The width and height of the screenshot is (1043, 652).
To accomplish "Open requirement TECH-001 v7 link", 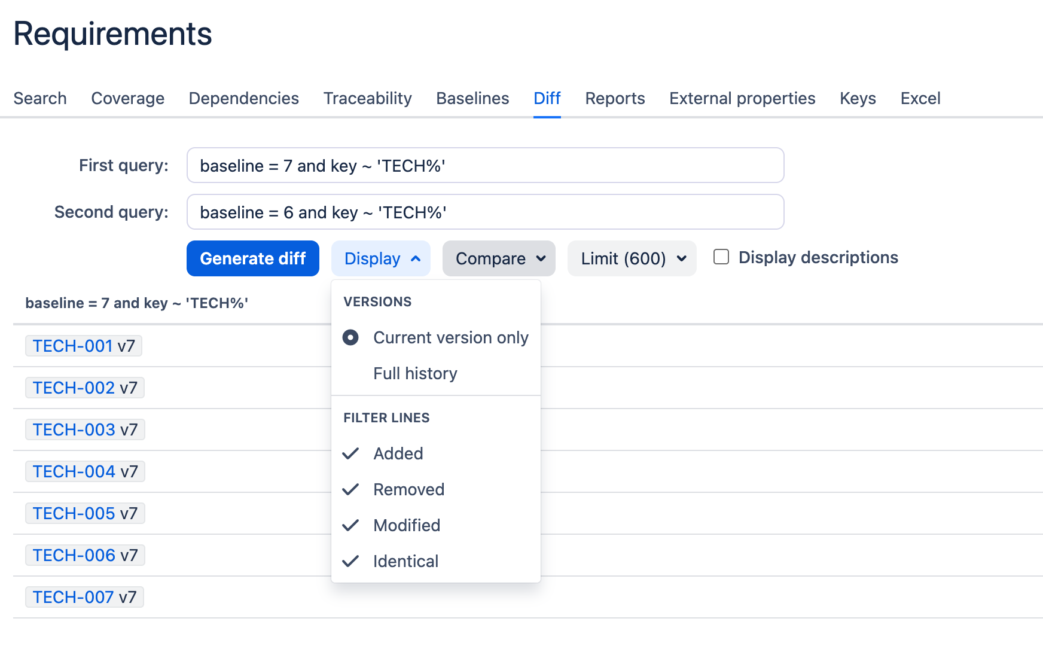I will pyautogui.click(x=84, y=346).
